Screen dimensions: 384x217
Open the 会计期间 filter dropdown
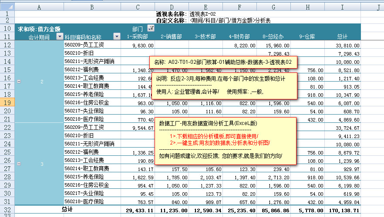[60, 37]
